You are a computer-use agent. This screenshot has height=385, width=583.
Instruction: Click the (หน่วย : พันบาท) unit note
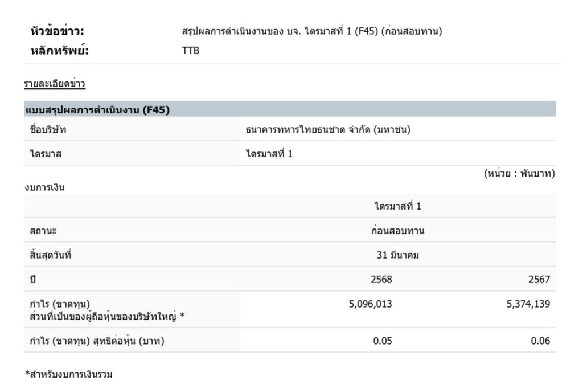point(519,174)
